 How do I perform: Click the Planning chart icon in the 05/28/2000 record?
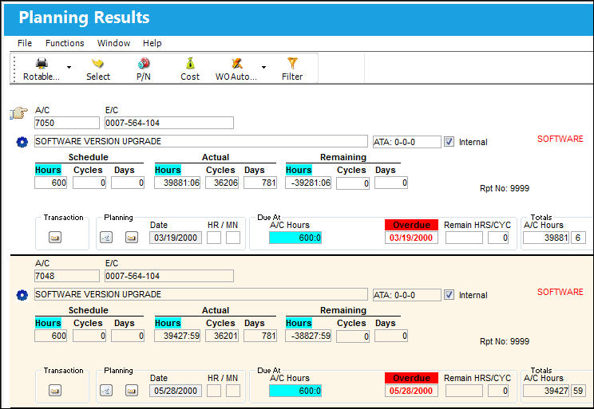click(106, 391)
